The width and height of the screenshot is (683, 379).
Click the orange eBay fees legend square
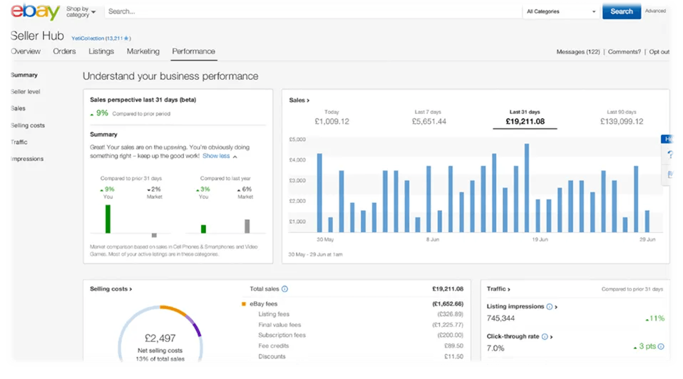244,304
